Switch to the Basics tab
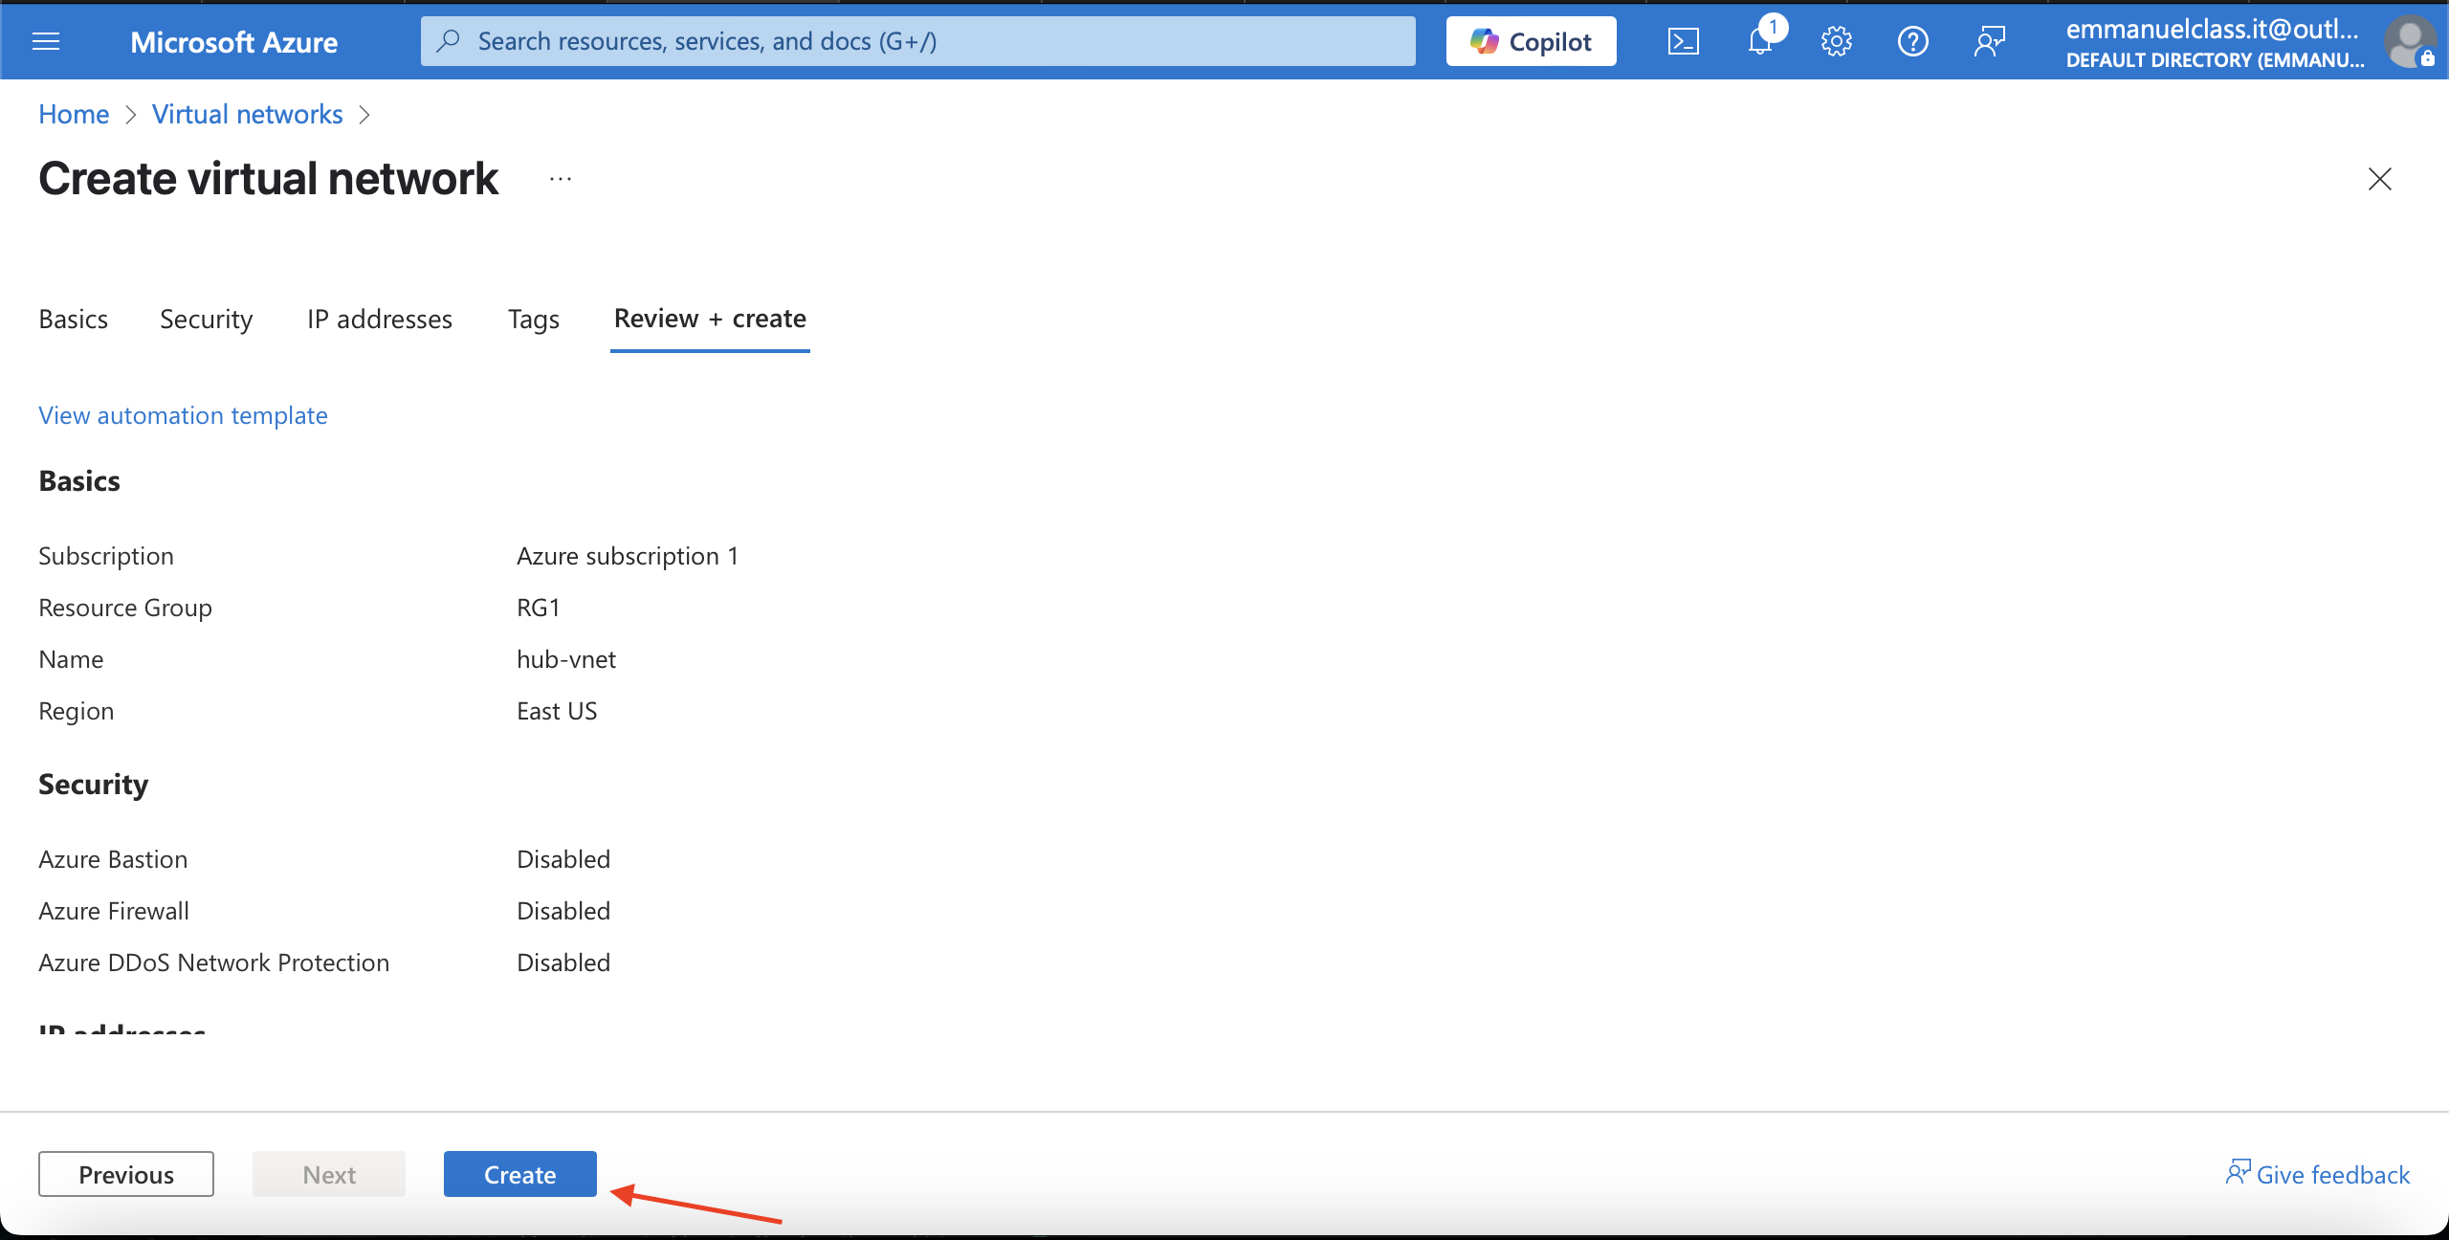 73,319
